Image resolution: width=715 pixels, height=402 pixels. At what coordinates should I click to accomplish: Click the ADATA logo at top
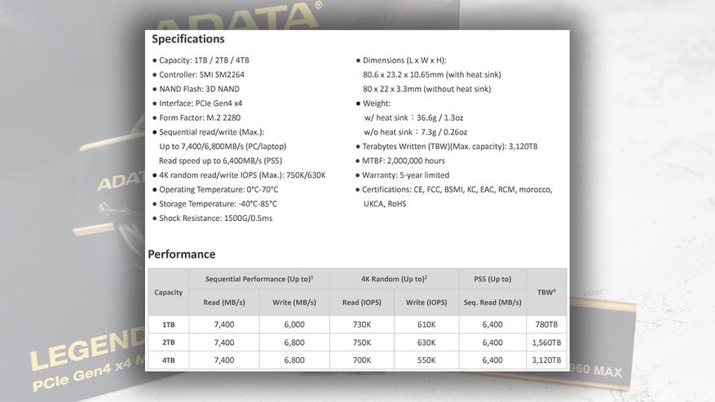tap(237, 17)
